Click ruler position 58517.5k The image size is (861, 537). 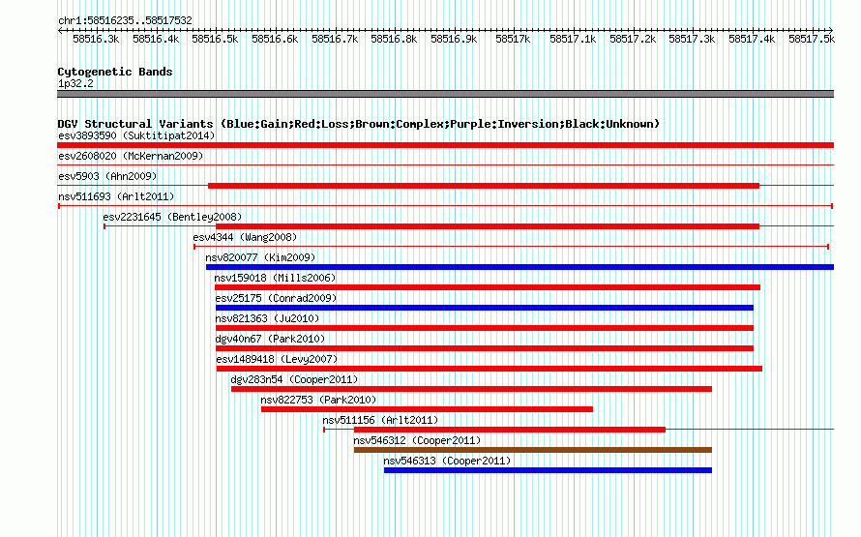812,39
